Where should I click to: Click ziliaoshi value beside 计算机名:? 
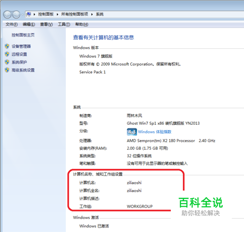pos(134,183)
